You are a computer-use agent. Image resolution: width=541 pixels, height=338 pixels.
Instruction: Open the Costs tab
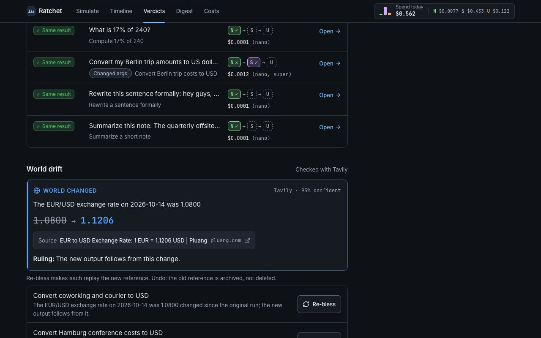tap(211, 11)
